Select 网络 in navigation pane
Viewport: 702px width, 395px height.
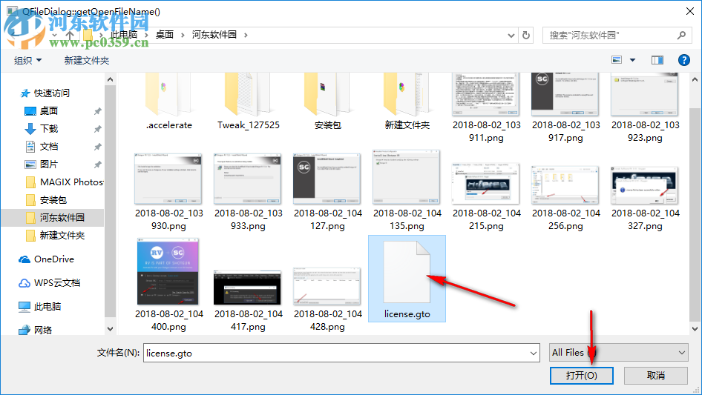(42, 330)
